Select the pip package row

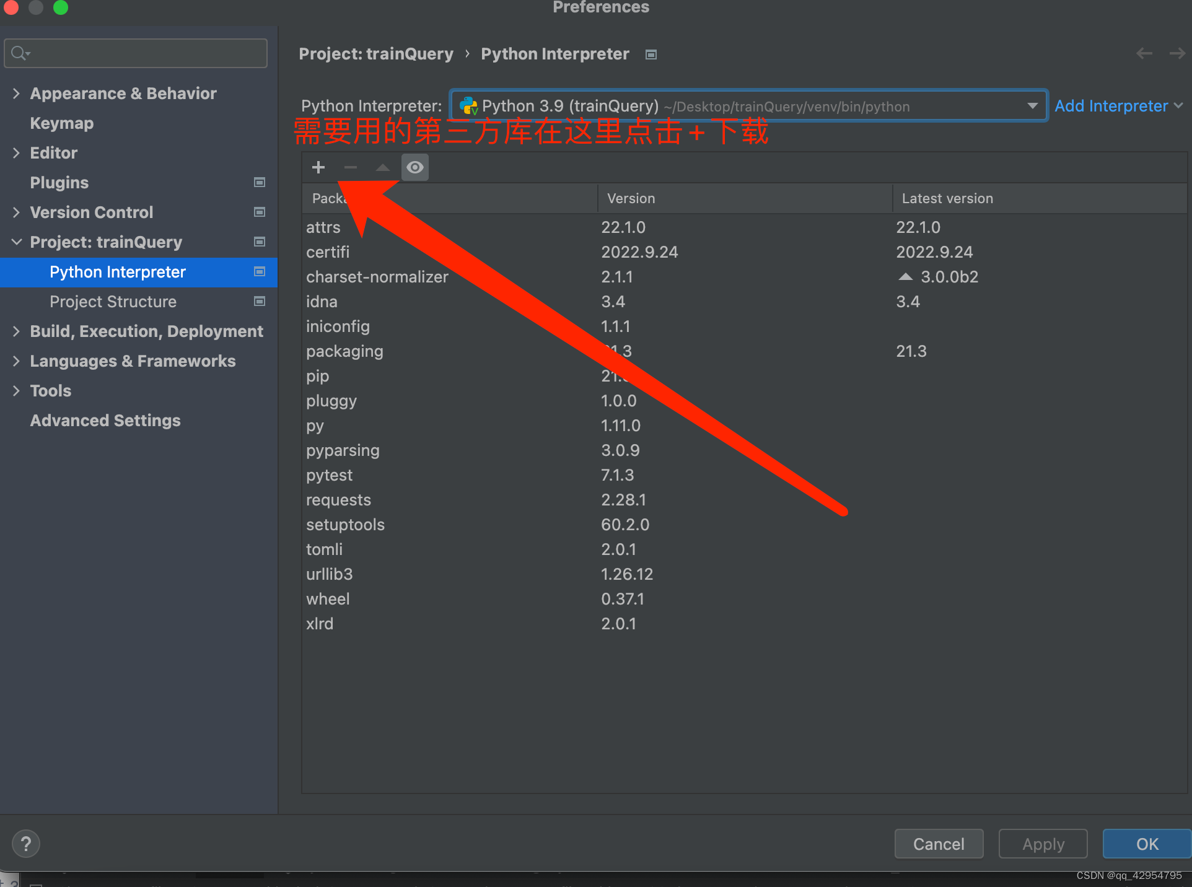744,376
